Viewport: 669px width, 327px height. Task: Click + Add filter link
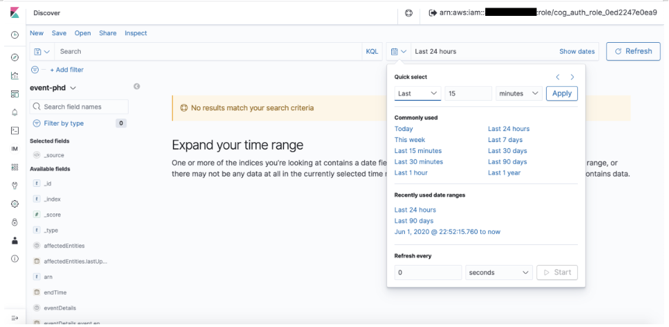click(x=67, y=70)
